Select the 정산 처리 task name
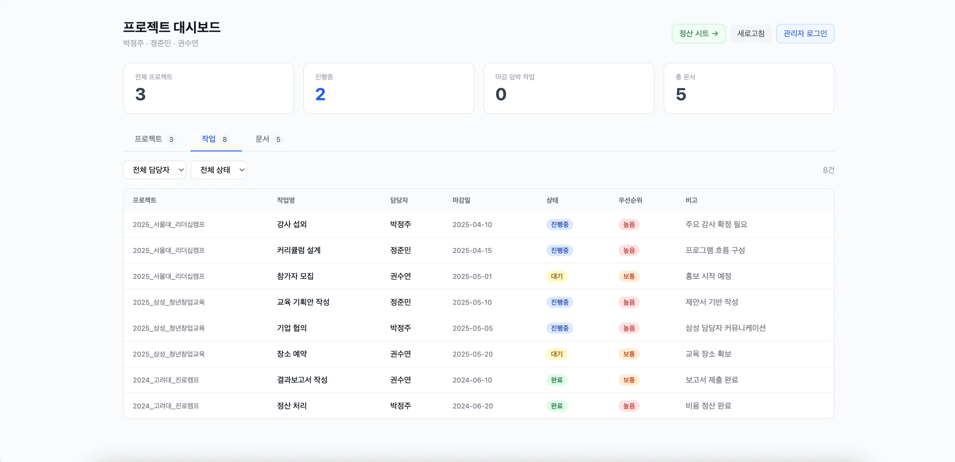This screenshot has height=462, width=955. click(292, 406)
